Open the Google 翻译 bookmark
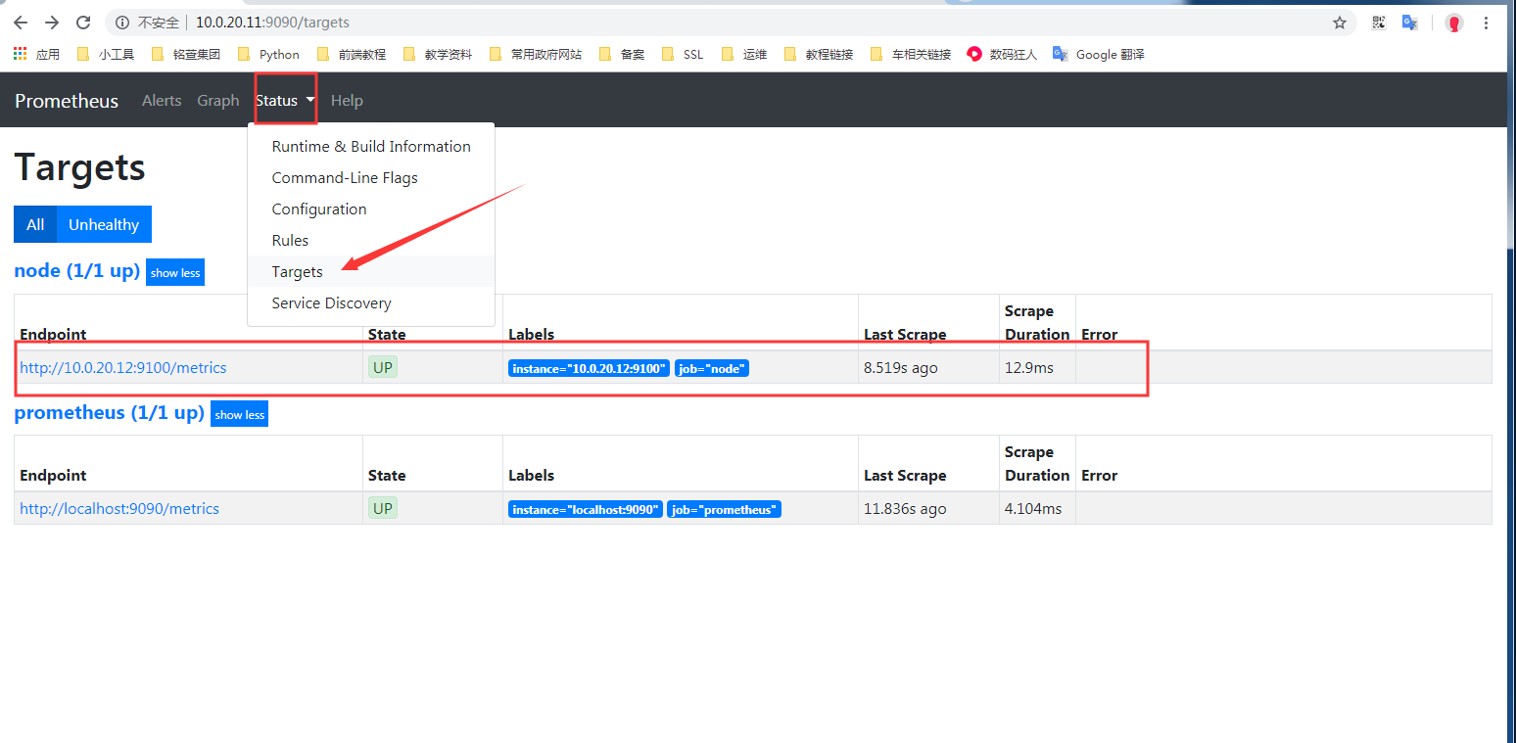The height and width of the screenshot is (743, 1516). coord(1099,55)
